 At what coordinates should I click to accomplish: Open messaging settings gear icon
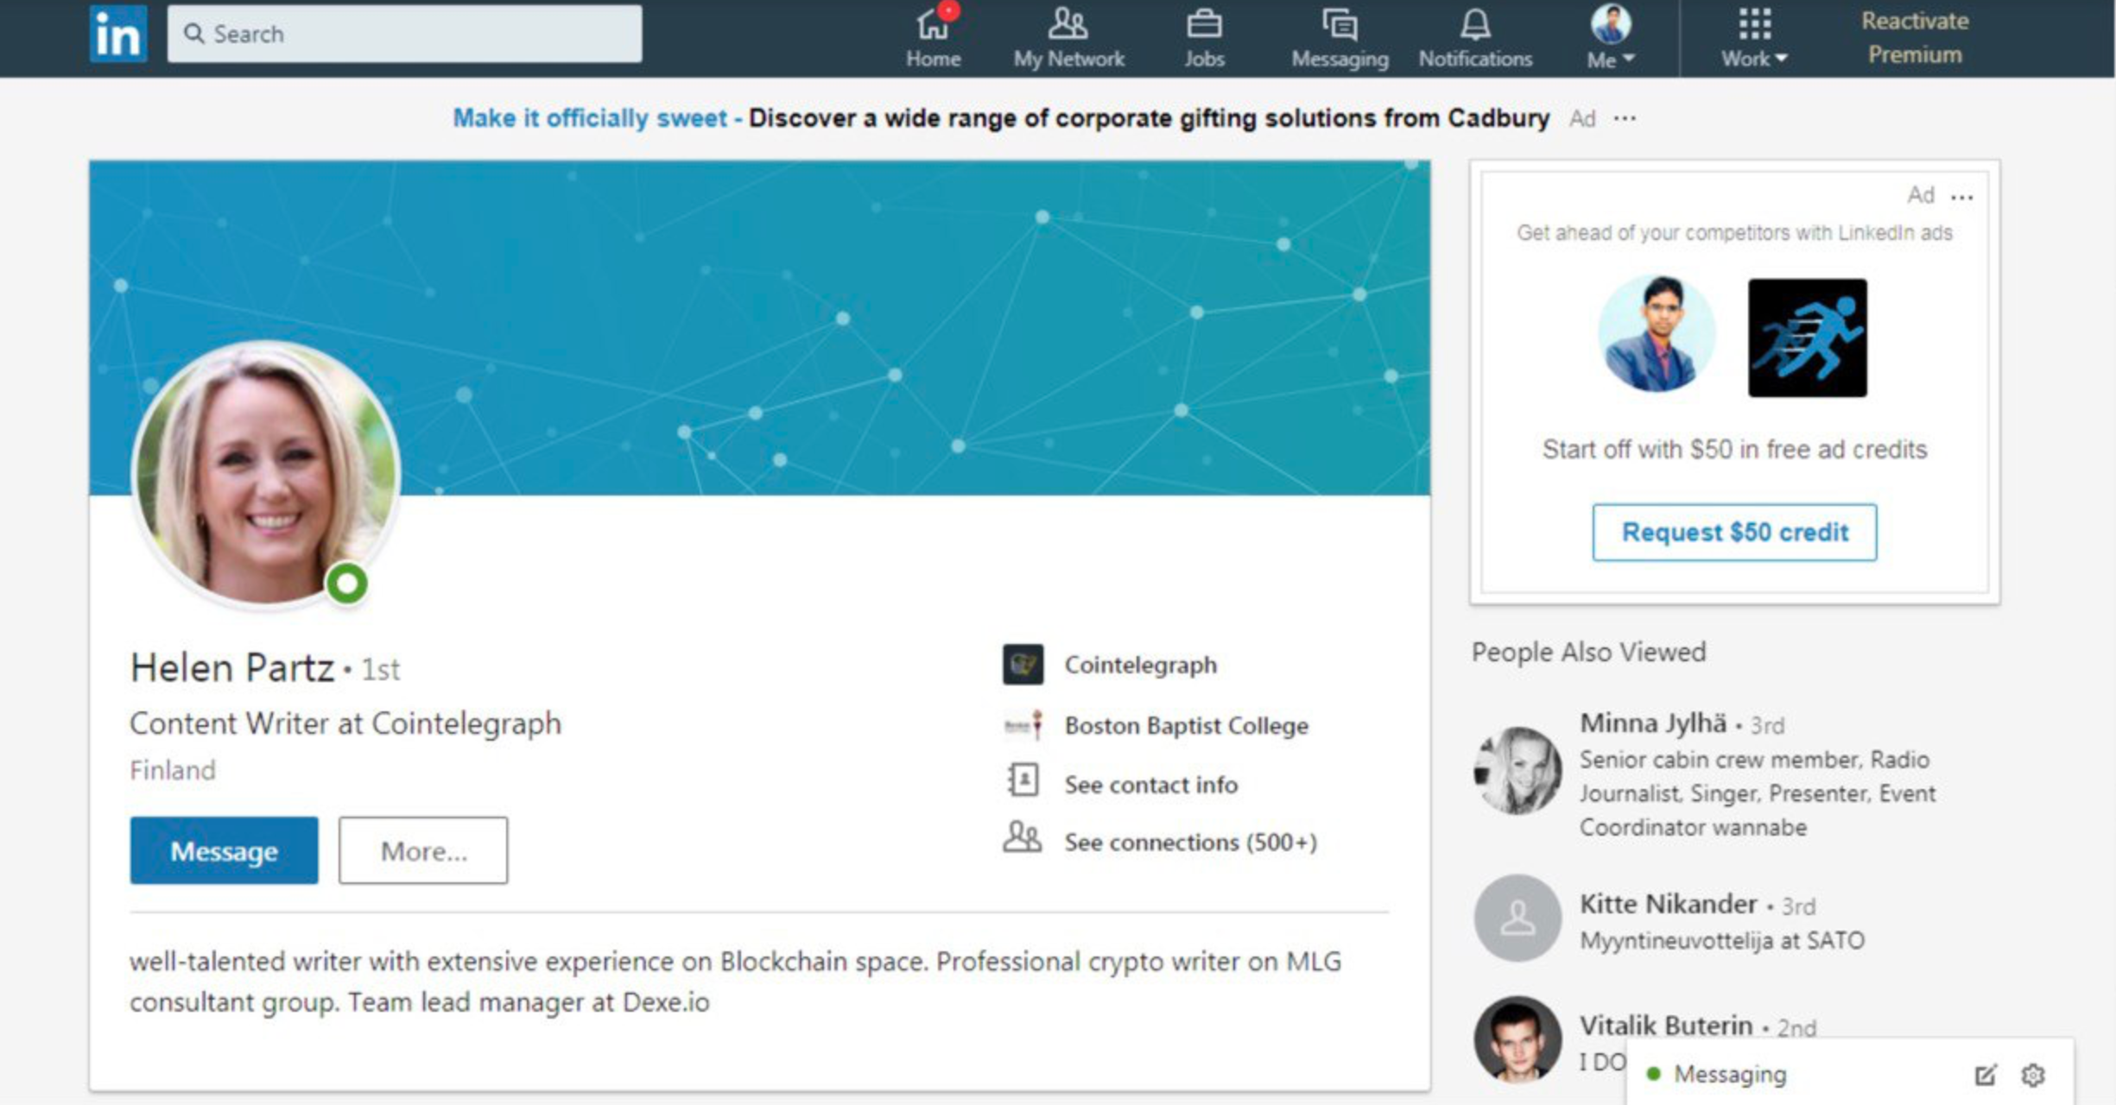tap(2033, 1075)
